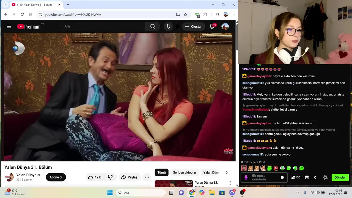Open browser home page button

pos(31,15)
